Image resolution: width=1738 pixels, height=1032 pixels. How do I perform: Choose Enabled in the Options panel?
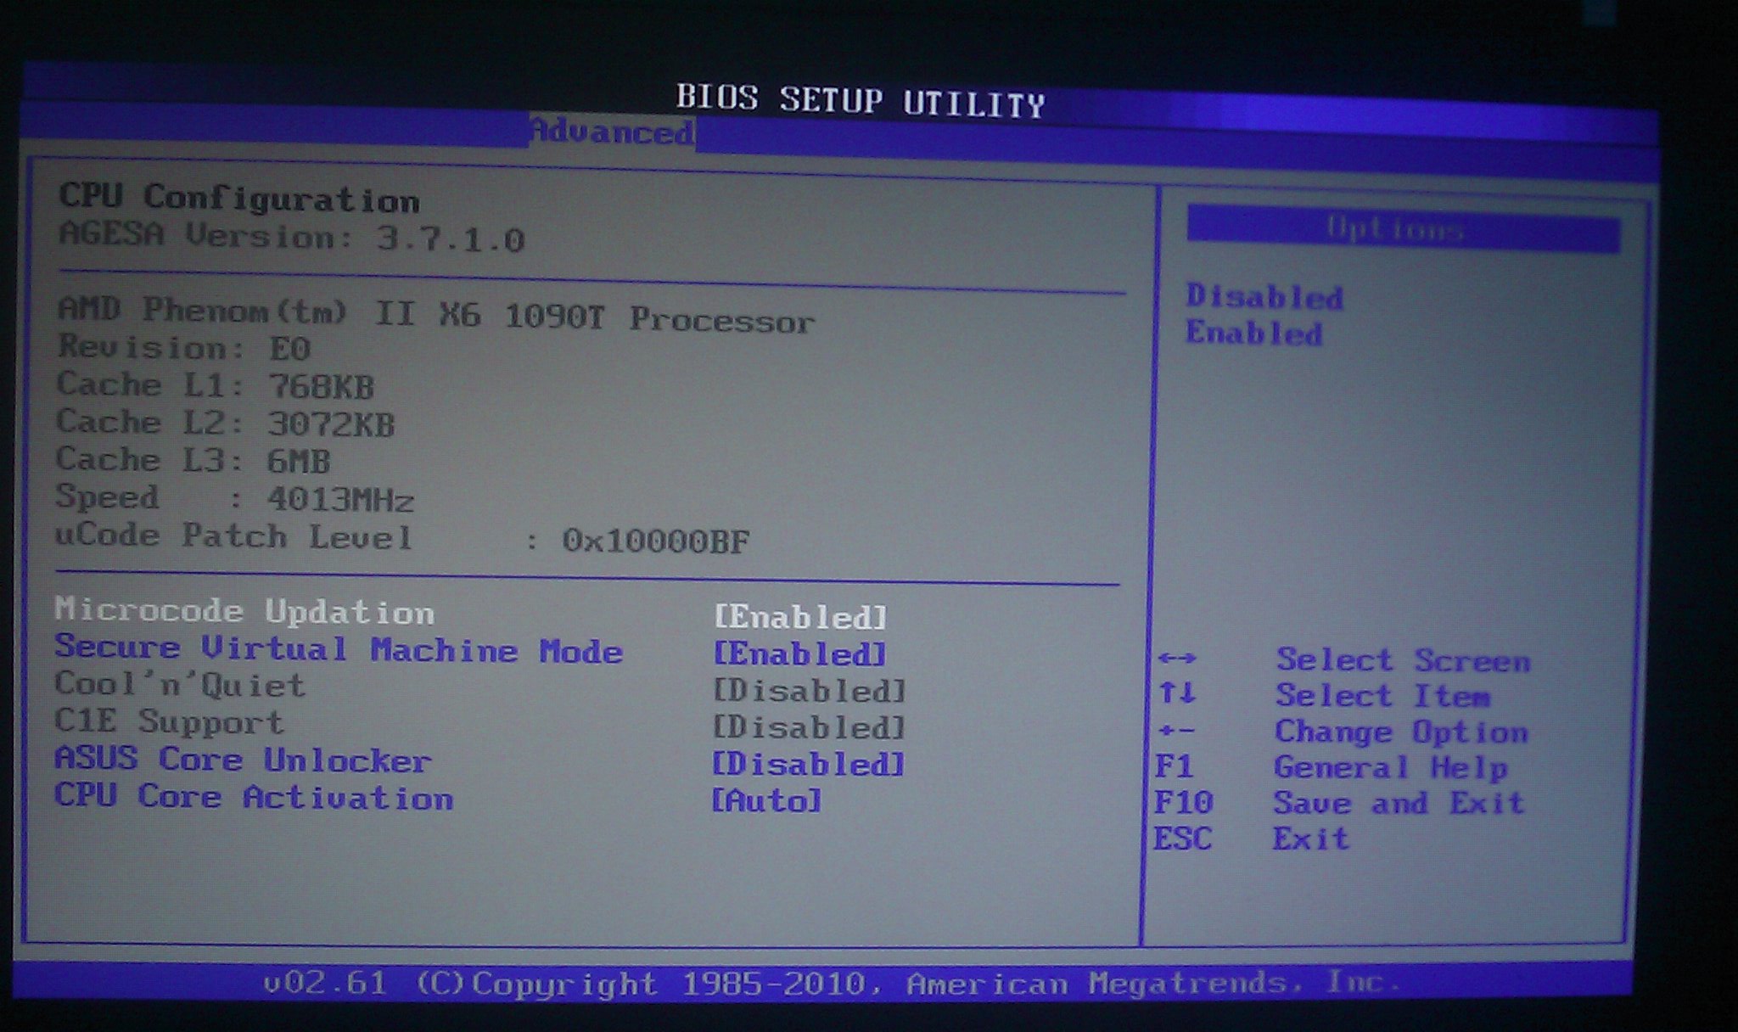click(x=1254, y=333)
